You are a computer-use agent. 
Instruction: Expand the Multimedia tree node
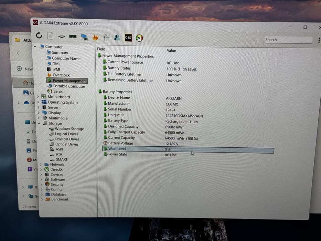(x=39, y=118)
